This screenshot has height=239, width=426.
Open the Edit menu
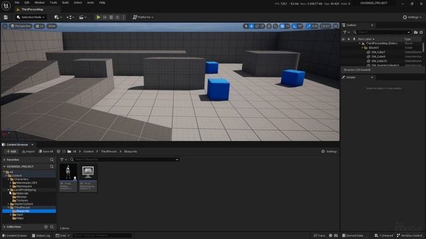click(x=27, y=3)
